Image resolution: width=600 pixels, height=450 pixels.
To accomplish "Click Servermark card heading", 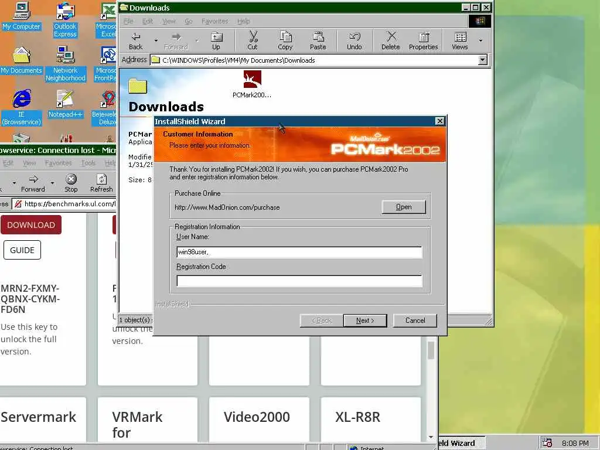I will tap(38, 417).
